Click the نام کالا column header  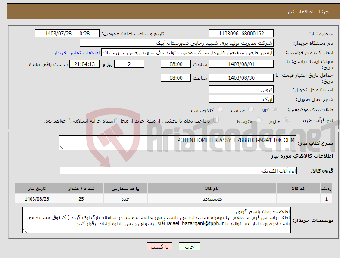(212, 189)
